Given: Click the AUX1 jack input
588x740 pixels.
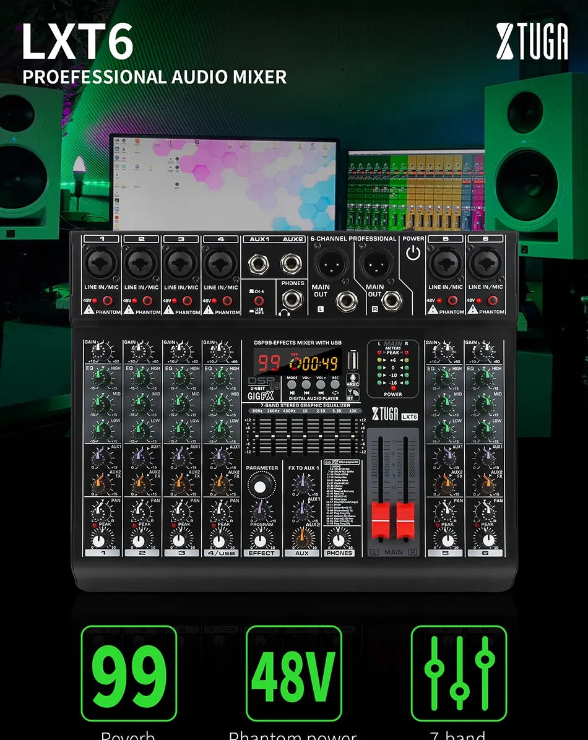Looking at the screenshot, I should click(x=256, y=264).
